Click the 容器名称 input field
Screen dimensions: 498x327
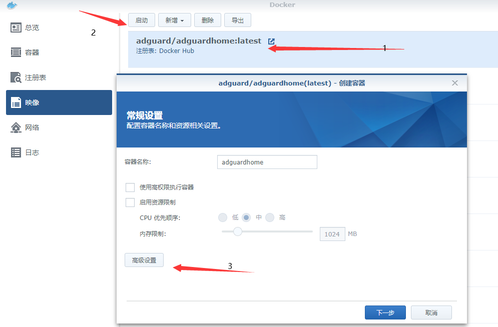tap(267, 162)
